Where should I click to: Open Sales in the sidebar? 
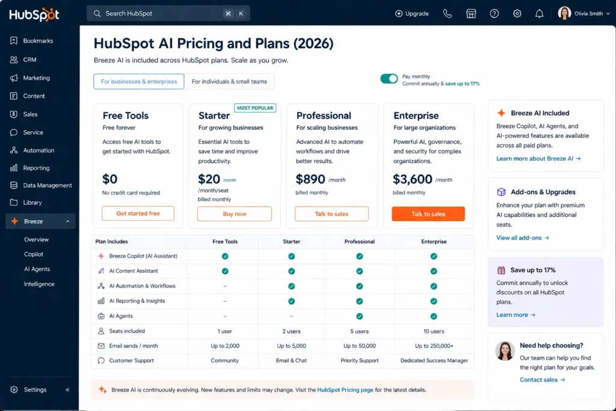tap(30, 114)
